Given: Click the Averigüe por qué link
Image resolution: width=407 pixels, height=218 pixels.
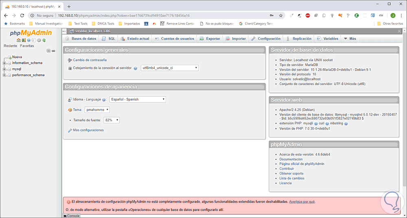Looking at the screenshot, I should [x=302, y=202].
